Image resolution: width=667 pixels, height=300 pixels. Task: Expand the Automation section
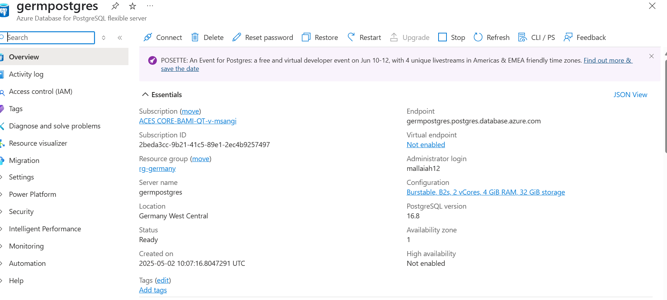[64, 263]
